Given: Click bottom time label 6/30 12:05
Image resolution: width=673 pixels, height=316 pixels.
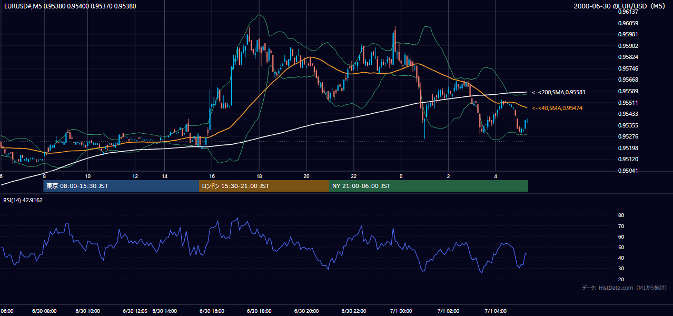Looking at the screenshot, I should click(x=134, y=311).
